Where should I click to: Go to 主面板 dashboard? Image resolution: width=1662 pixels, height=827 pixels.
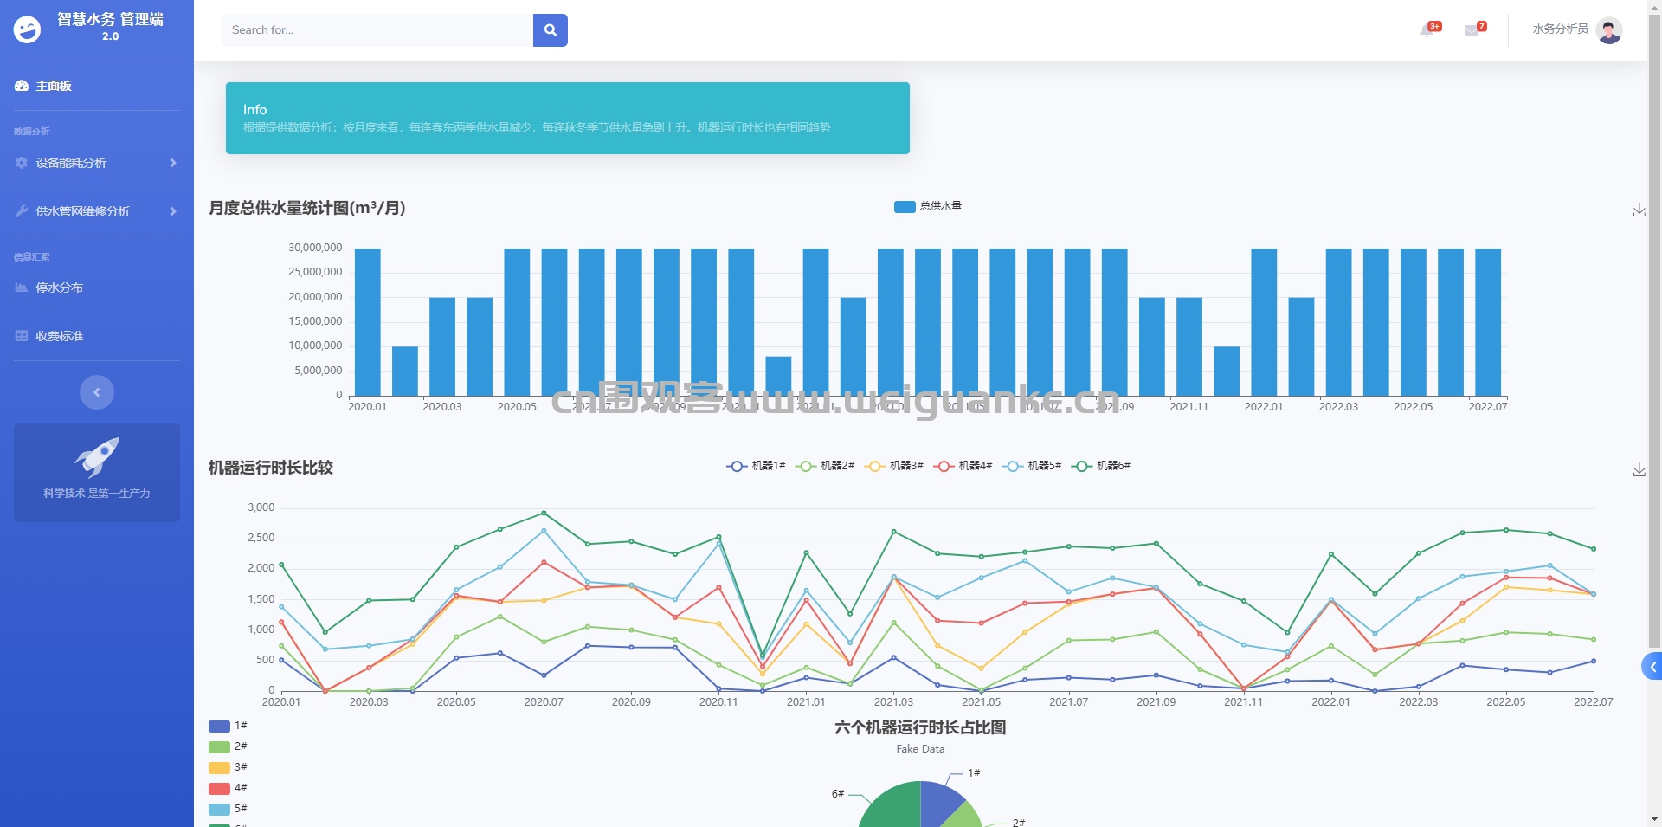pos(54,86)
